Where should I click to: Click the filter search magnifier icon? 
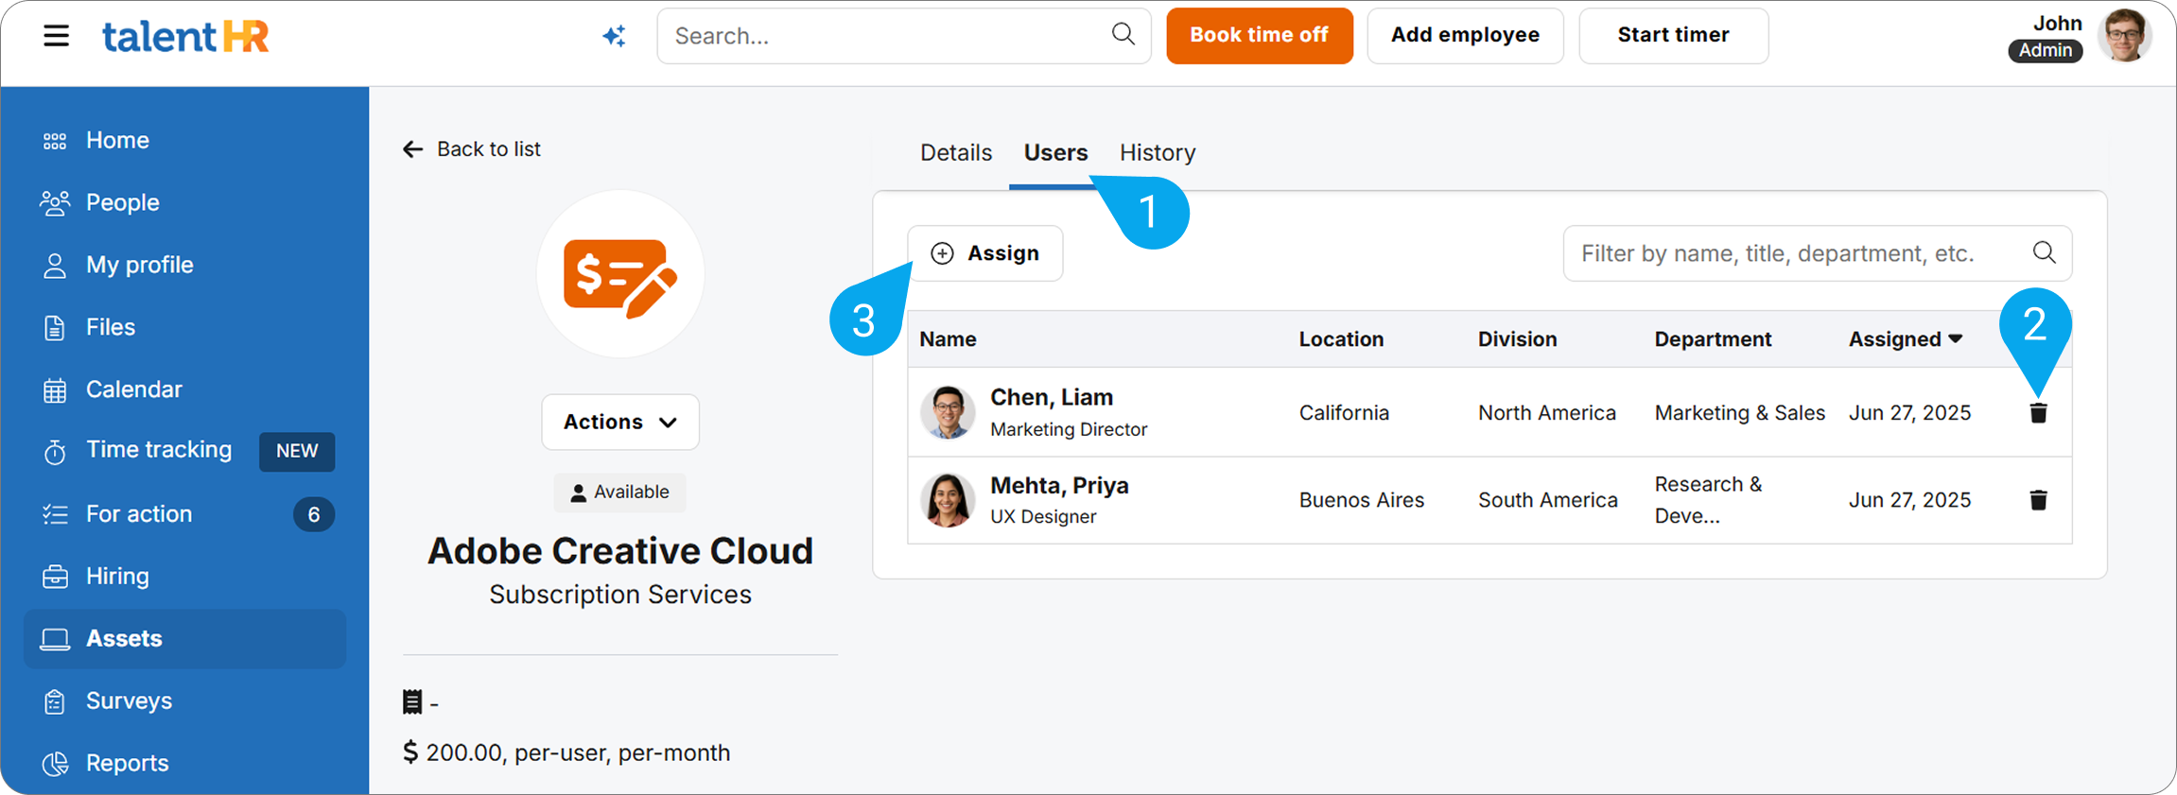2044,252
